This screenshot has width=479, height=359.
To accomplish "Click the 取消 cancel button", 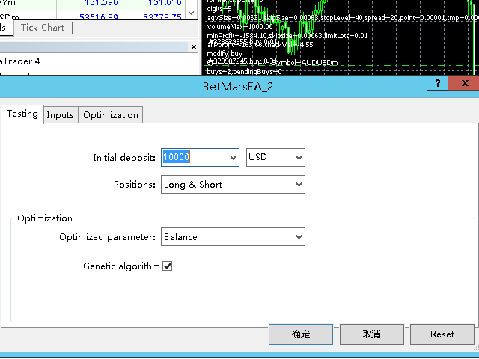I will point(372,334).
